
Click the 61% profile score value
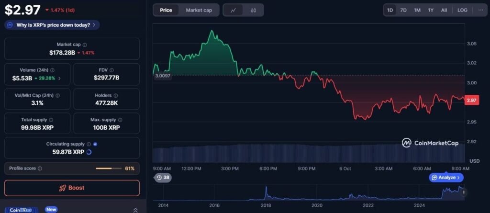point(130,168)
